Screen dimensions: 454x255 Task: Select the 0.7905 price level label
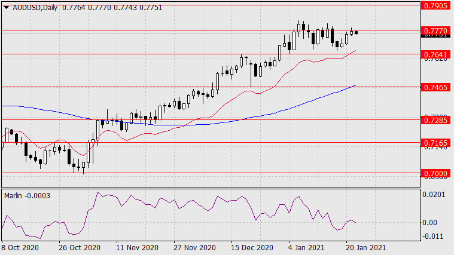click(x=435, y=5)
